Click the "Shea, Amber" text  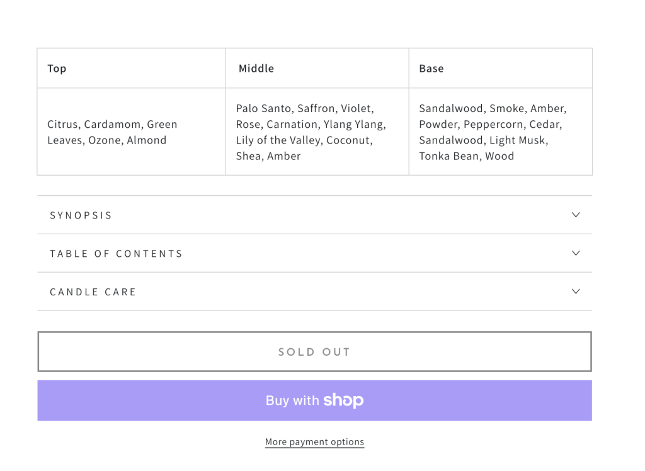pos(268,156)
